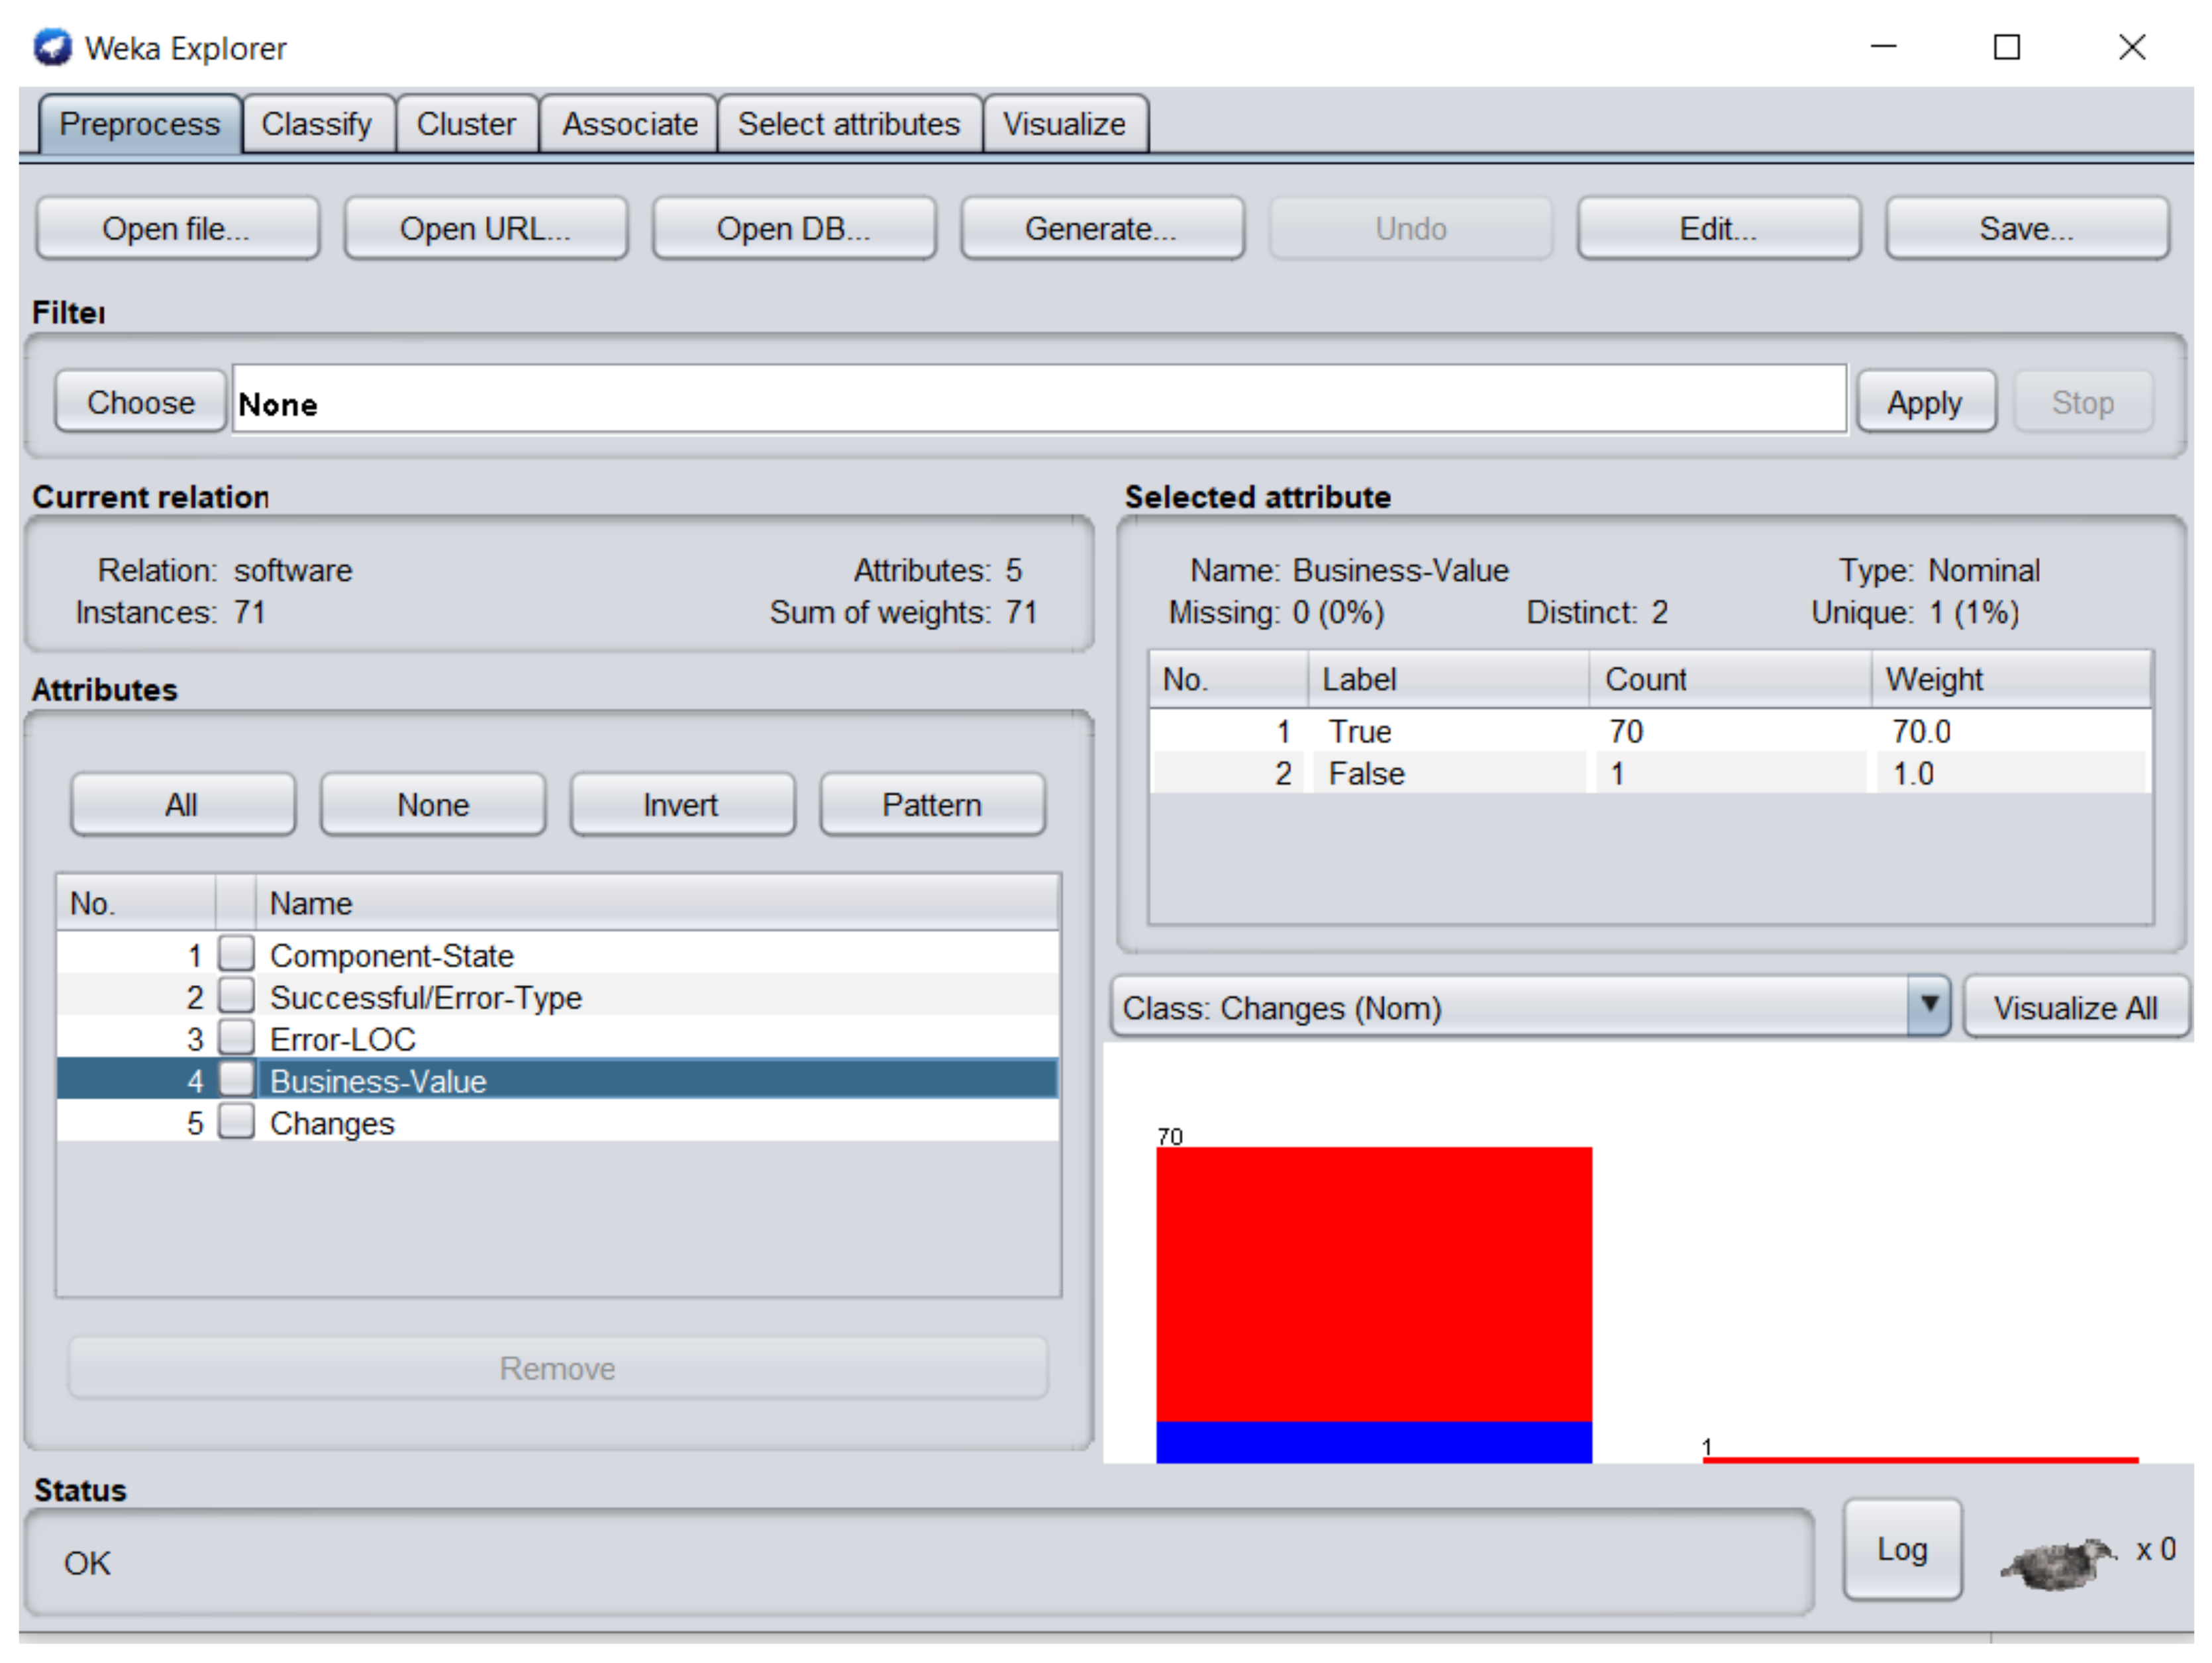Switch to the Classify tab
Viewport: 2212px width, 1663px height.
click(x=316, y=124)
